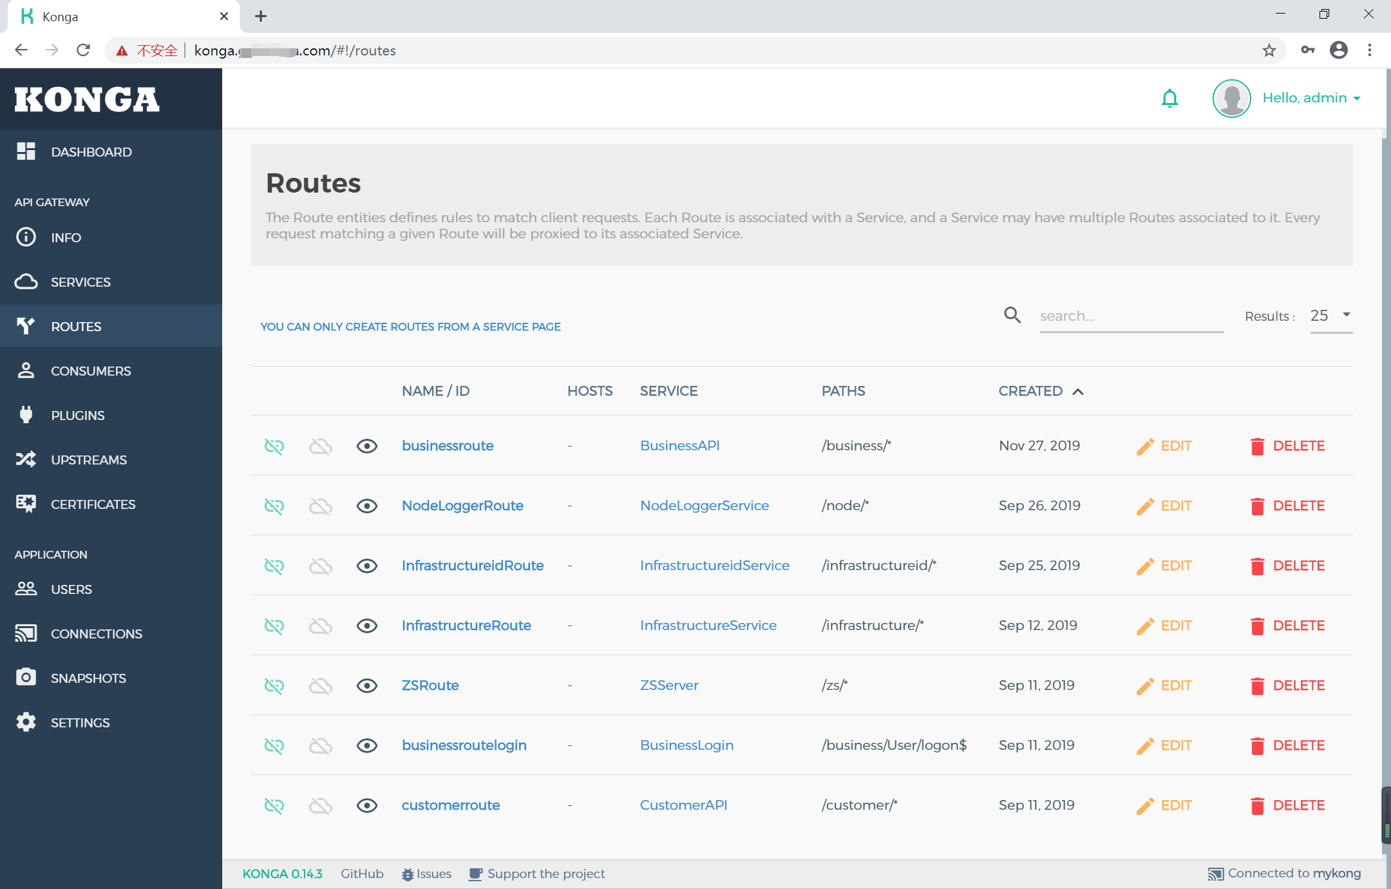The height and width of the screenshot is (889, 1391).
Task: Click the CONSUMERS sidebar icon
Action: pyautogui.click(x=28, y=370)
